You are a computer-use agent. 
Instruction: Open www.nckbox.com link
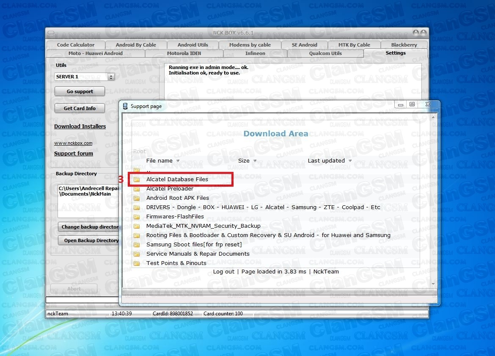point(73,143)
